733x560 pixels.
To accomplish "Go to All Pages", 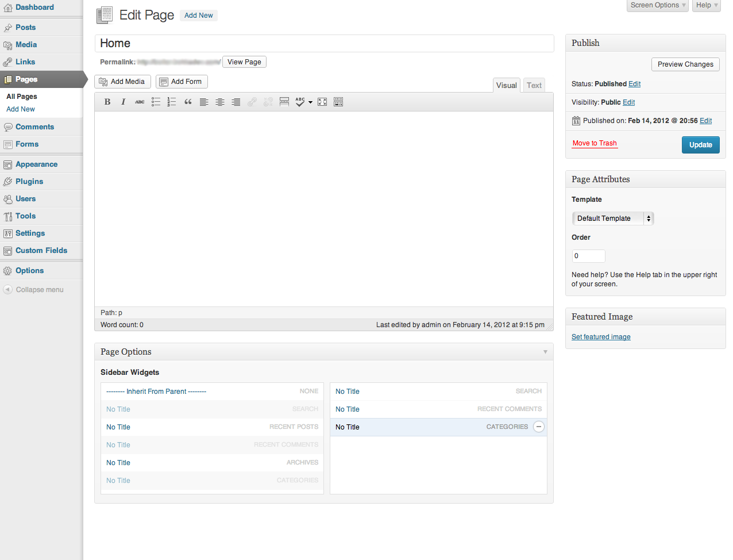I will point(22,97).
